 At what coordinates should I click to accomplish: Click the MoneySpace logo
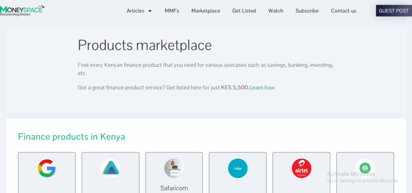22,10
